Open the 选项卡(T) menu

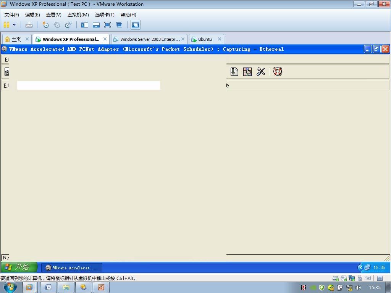click(x=105, y=15)
